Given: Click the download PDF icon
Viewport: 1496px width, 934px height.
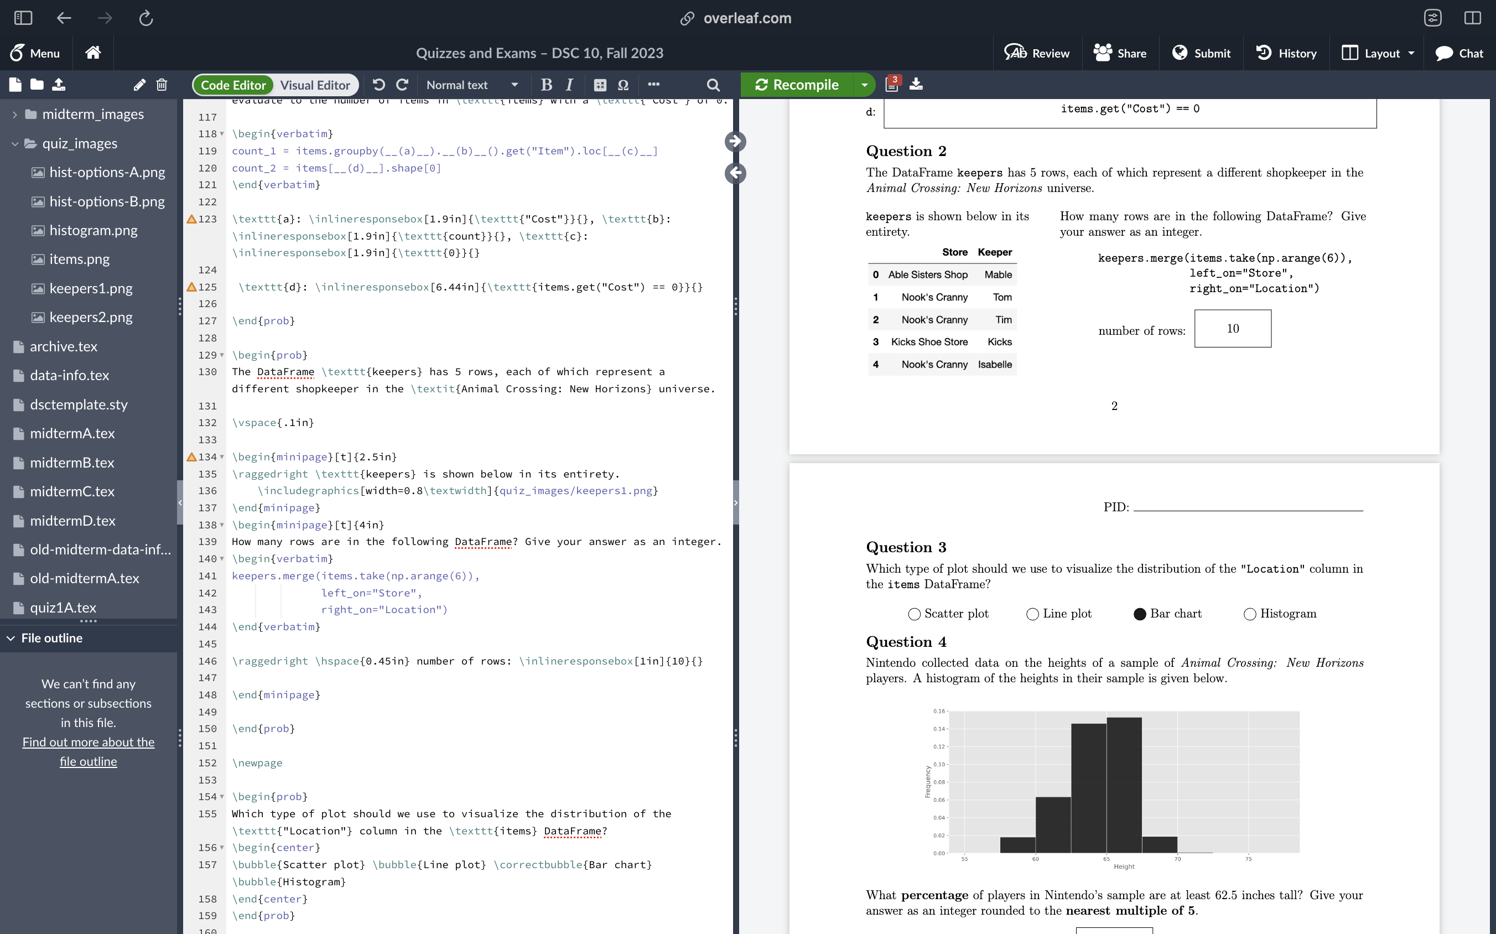Looking at the screenshot, I should 916,85.
